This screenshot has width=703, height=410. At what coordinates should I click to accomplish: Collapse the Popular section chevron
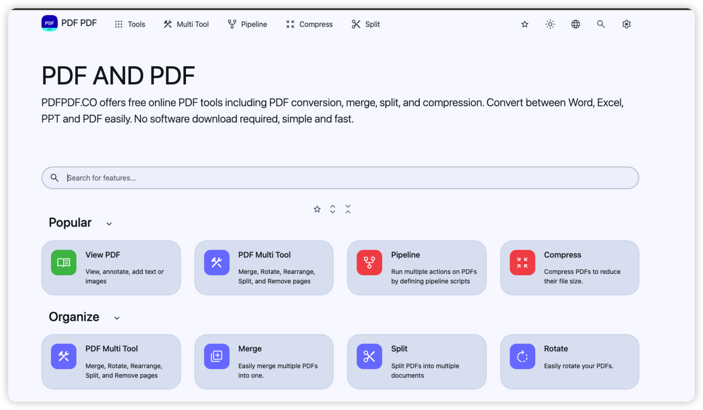[109, 224]
